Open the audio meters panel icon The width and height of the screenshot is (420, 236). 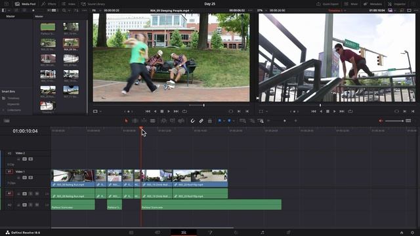click(x=408, y=121)
